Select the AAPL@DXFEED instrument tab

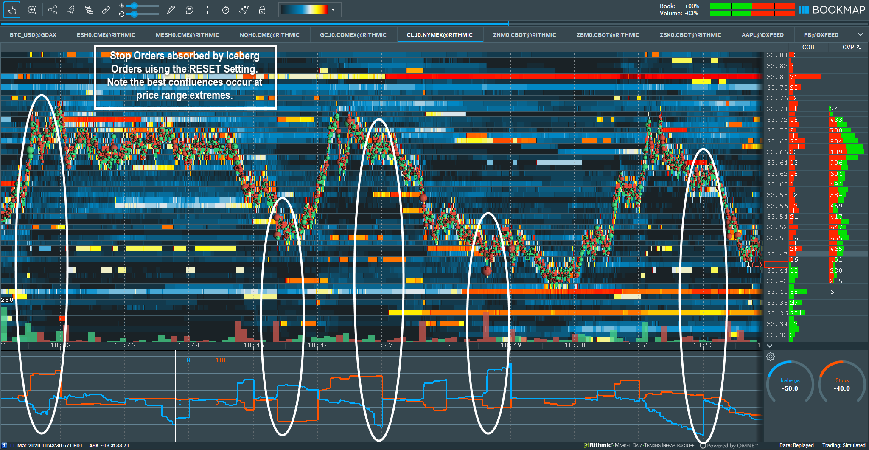click(x=763, y=35)
